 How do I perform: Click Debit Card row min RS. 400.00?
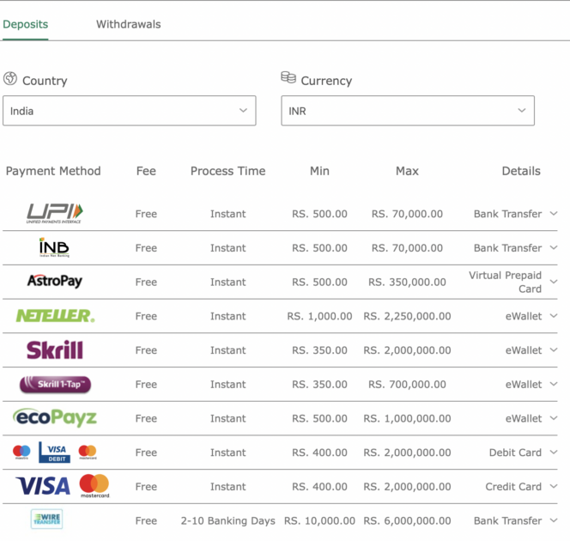(x=319, y=453)
